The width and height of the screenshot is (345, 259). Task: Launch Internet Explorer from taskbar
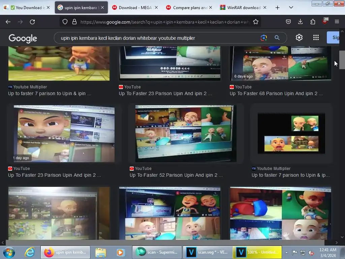tap(30, 252)
